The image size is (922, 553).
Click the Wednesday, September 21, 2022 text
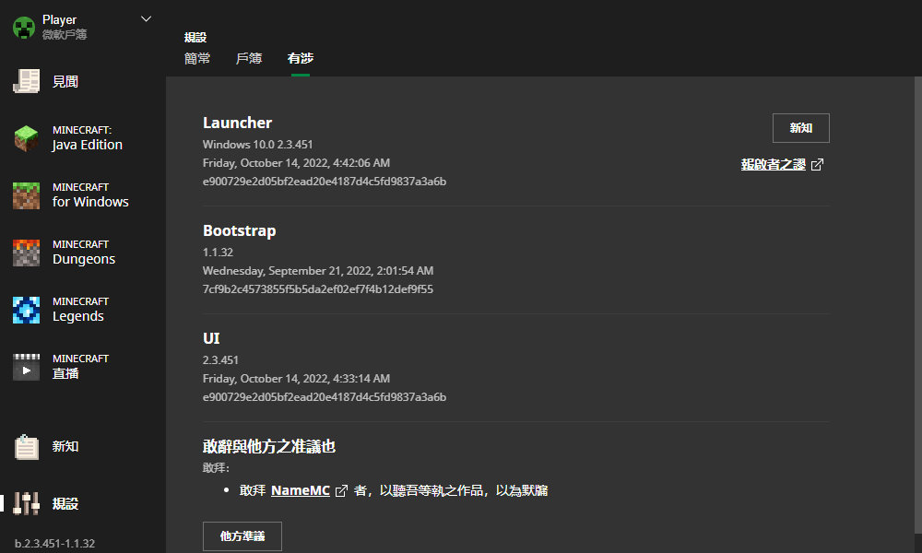(318, 271)
